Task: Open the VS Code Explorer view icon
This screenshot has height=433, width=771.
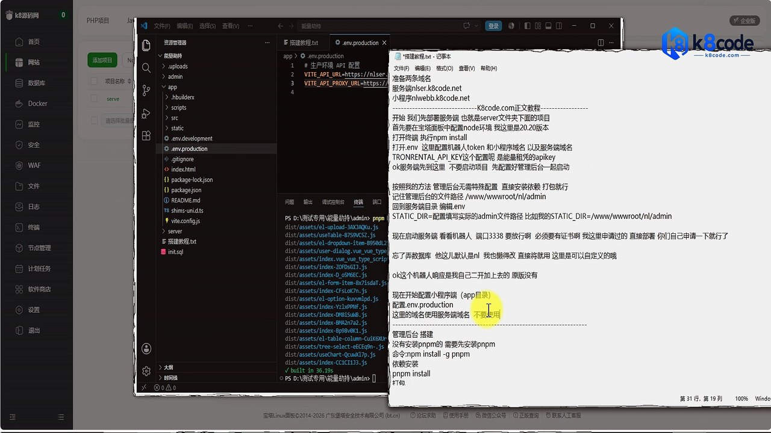Action: (146, 46)
